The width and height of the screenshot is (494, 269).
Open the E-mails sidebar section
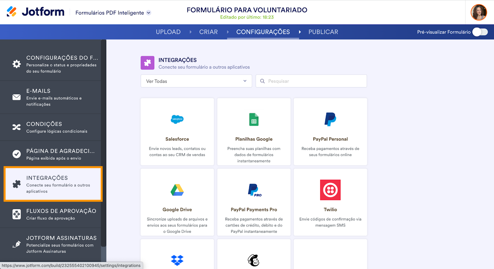tap(51, 97)
